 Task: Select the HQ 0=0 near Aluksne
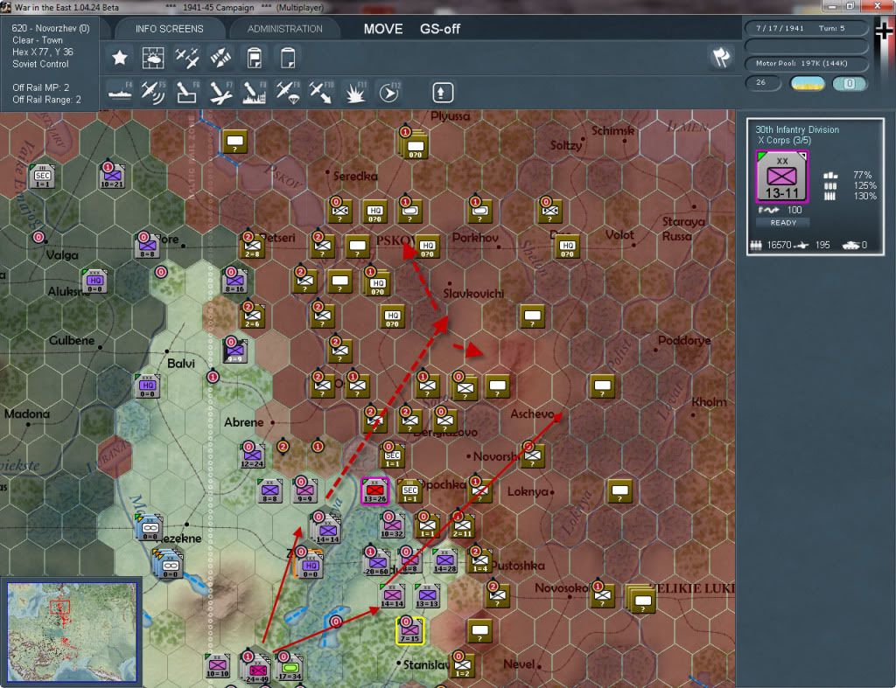(x=94, y=281)
